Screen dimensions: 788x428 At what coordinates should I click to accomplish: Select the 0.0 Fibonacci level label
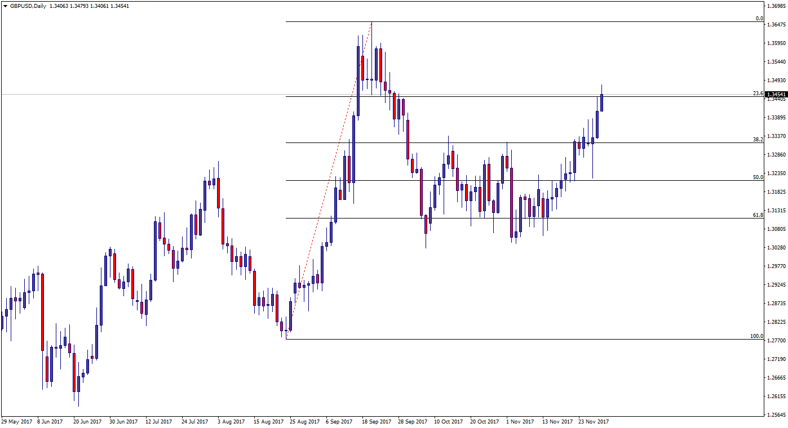tap(759, 19)
